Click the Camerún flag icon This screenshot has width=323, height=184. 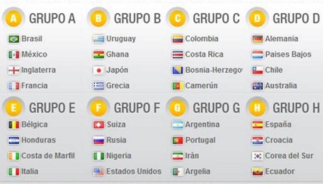pyautogui.click(x=178, y=86)
